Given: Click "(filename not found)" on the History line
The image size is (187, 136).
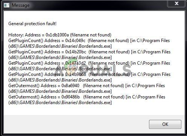Looking at the screenshot, I should point(91,35).
